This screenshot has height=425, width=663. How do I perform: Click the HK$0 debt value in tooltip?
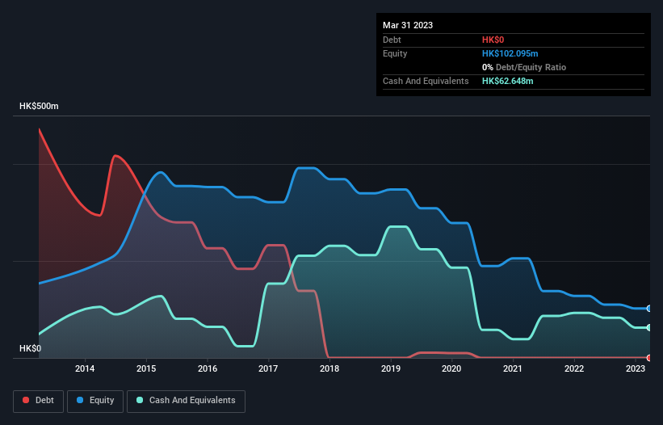point(493,40)
